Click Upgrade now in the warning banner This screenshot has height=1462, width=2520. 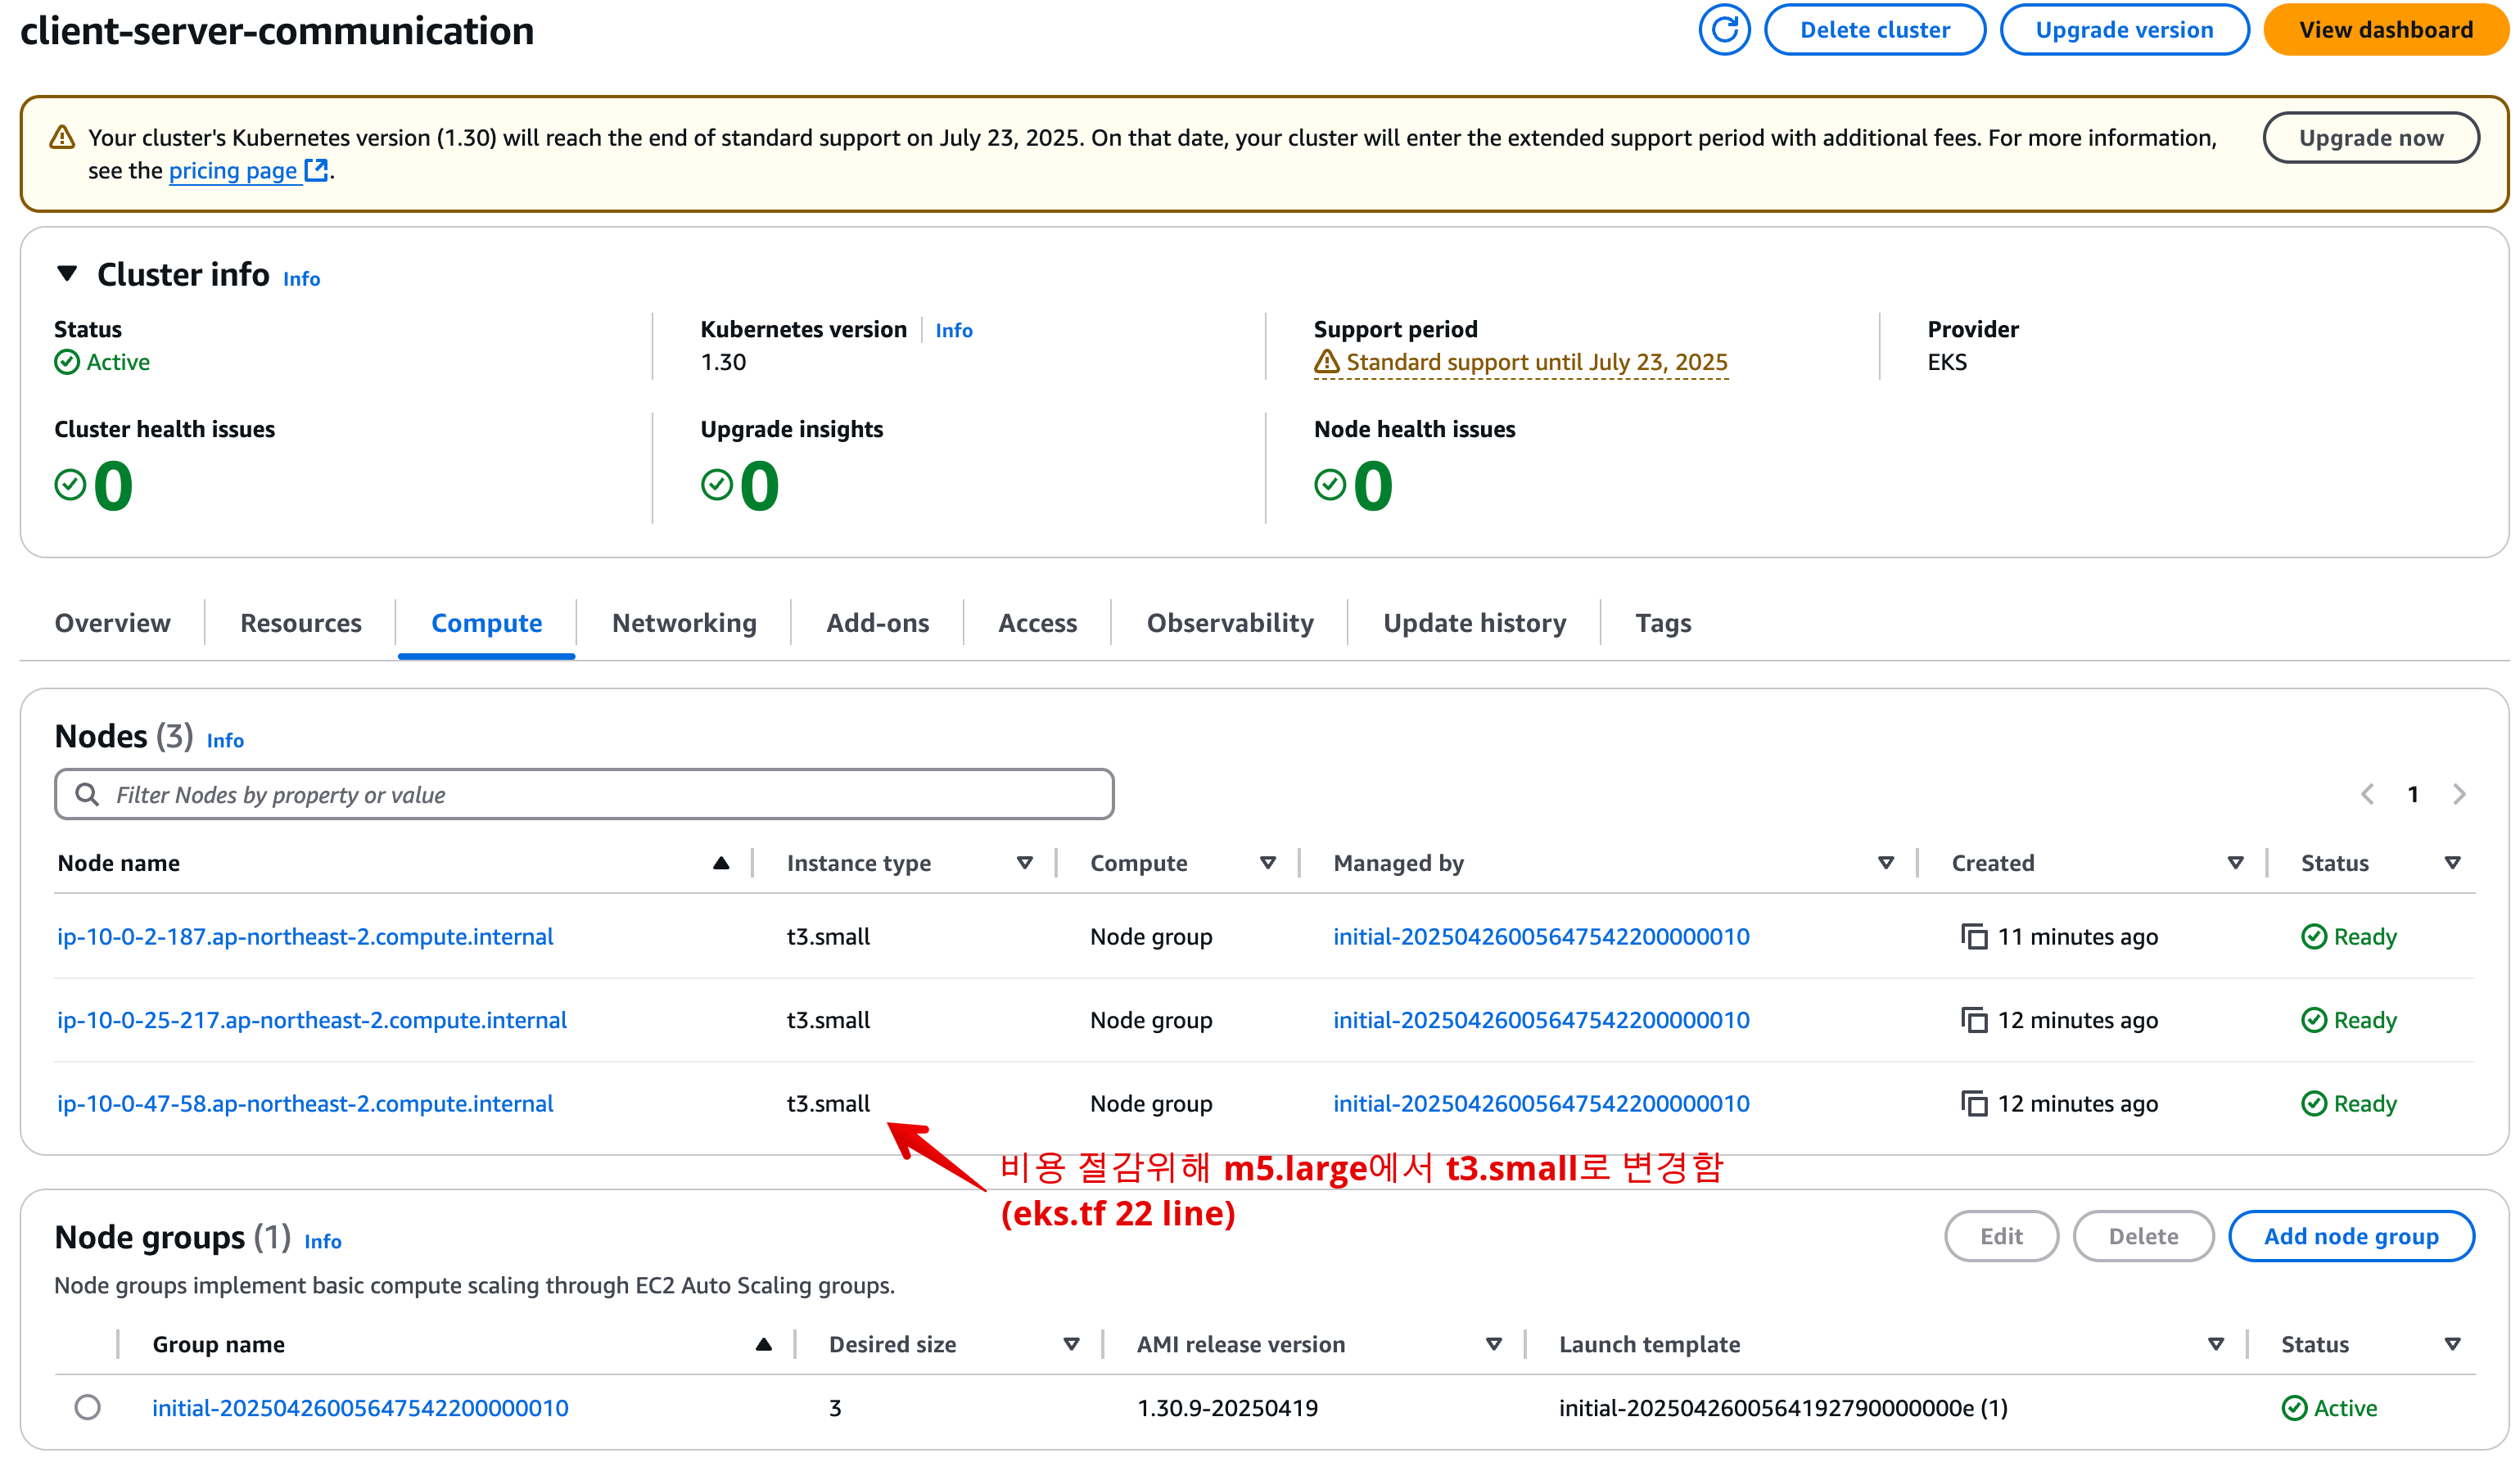coord(2370,138)
